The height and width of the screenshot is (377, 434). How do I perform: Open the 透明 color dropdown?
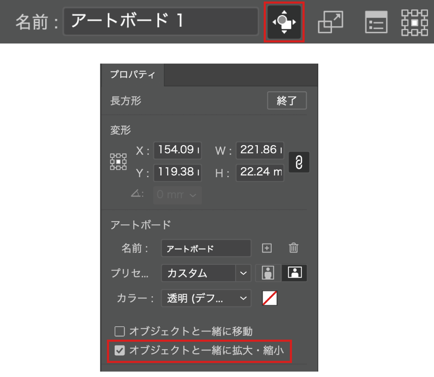click(206, 298)
